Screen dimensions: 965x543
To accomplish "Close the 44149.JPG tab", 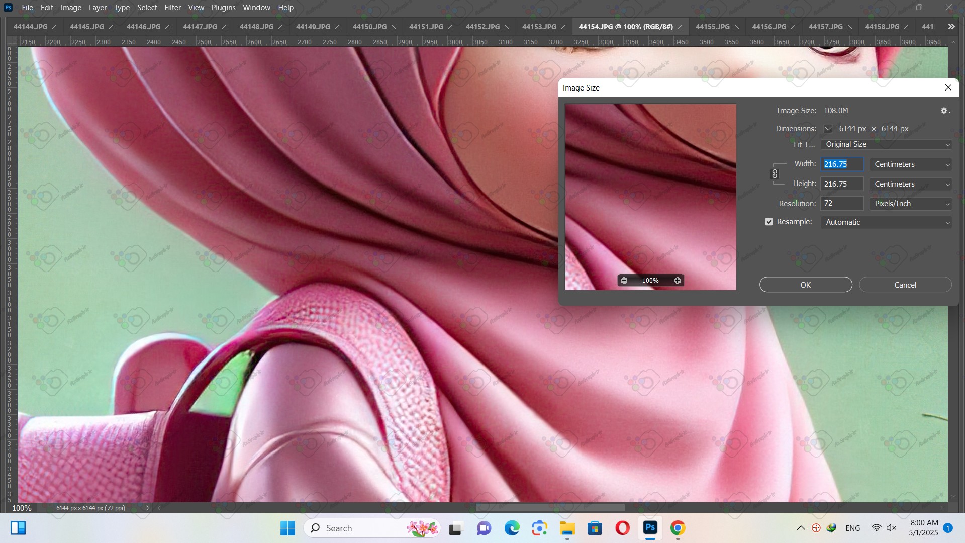I will tap(337, 27).
